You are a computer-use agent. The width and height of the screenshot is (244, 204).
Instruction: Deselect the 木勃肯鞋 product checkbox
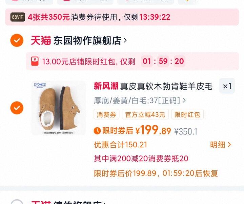point(17,108)
